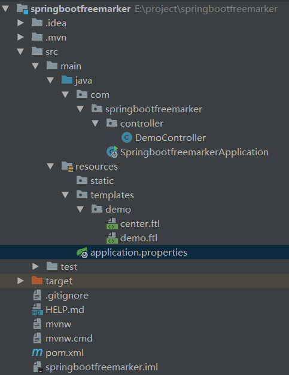The height and width of the screenshot is (375, 289).
Task: Collapse the controller package arrow
Action: pos(95,123)
